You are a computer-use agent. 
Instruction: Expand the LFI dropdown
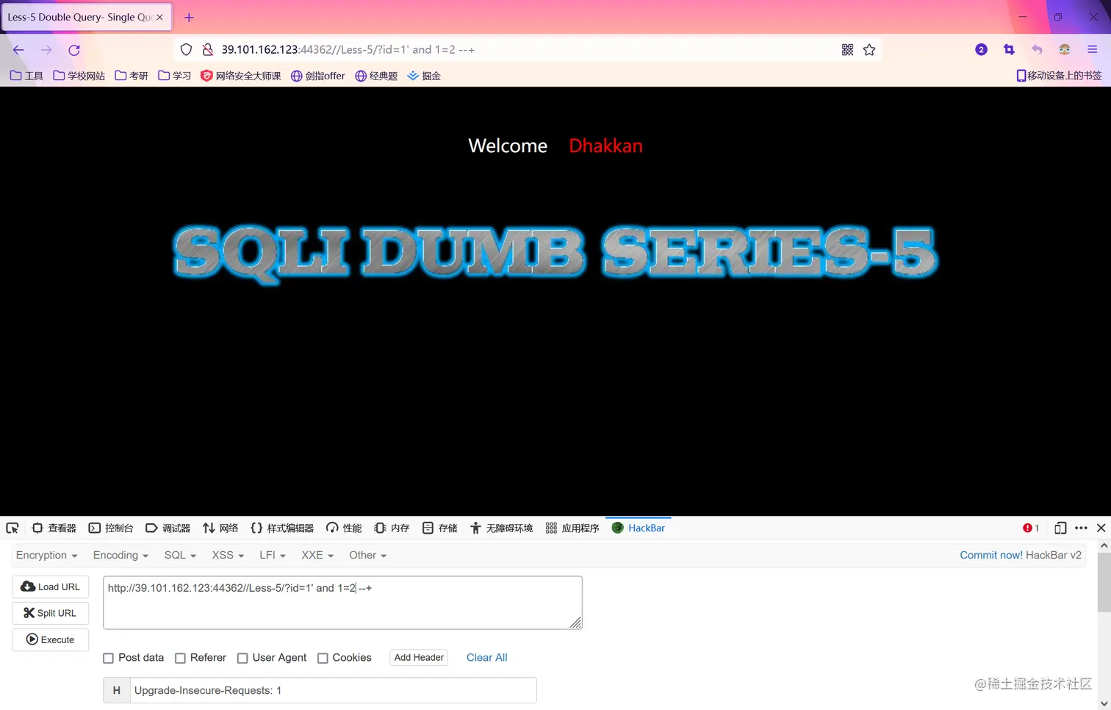coord(273,556)
